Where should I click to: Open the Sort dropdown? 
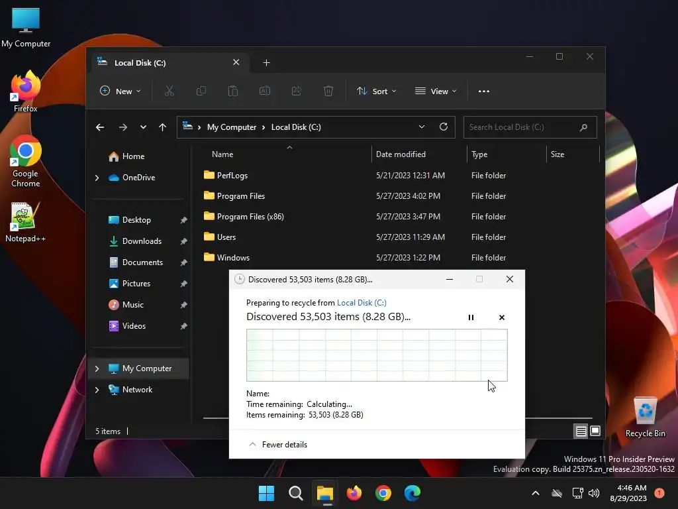[x=376, y=91]
